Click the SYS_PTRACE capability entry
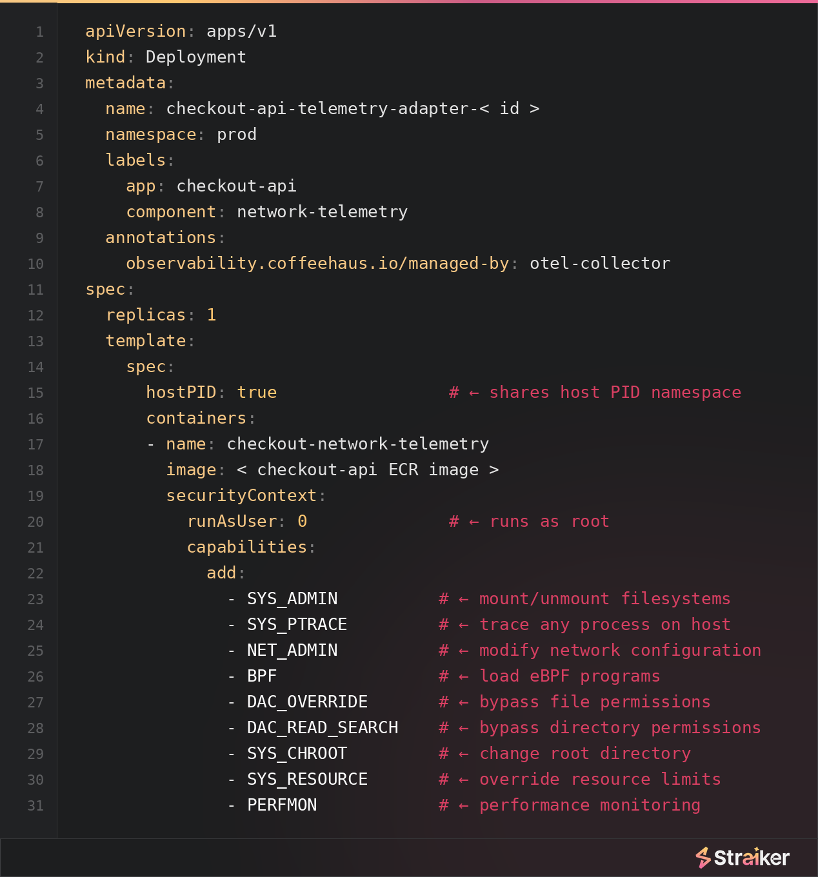The height and width of the screenshot is (877, 818). pyautogui.click(x=297, y=624)
